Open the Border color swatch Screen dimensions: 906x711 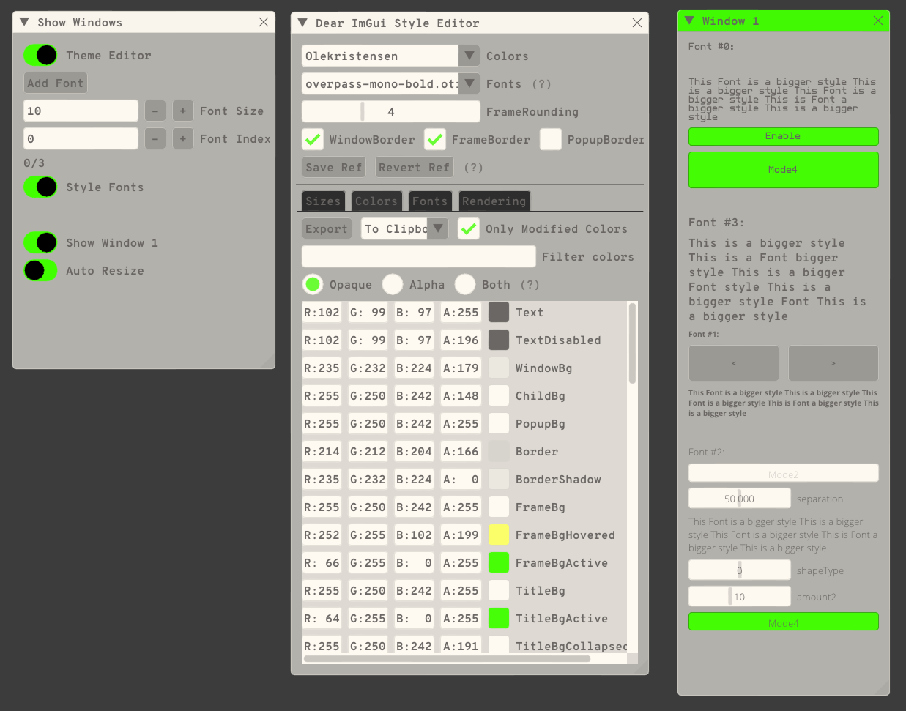(x=499, y=451)
